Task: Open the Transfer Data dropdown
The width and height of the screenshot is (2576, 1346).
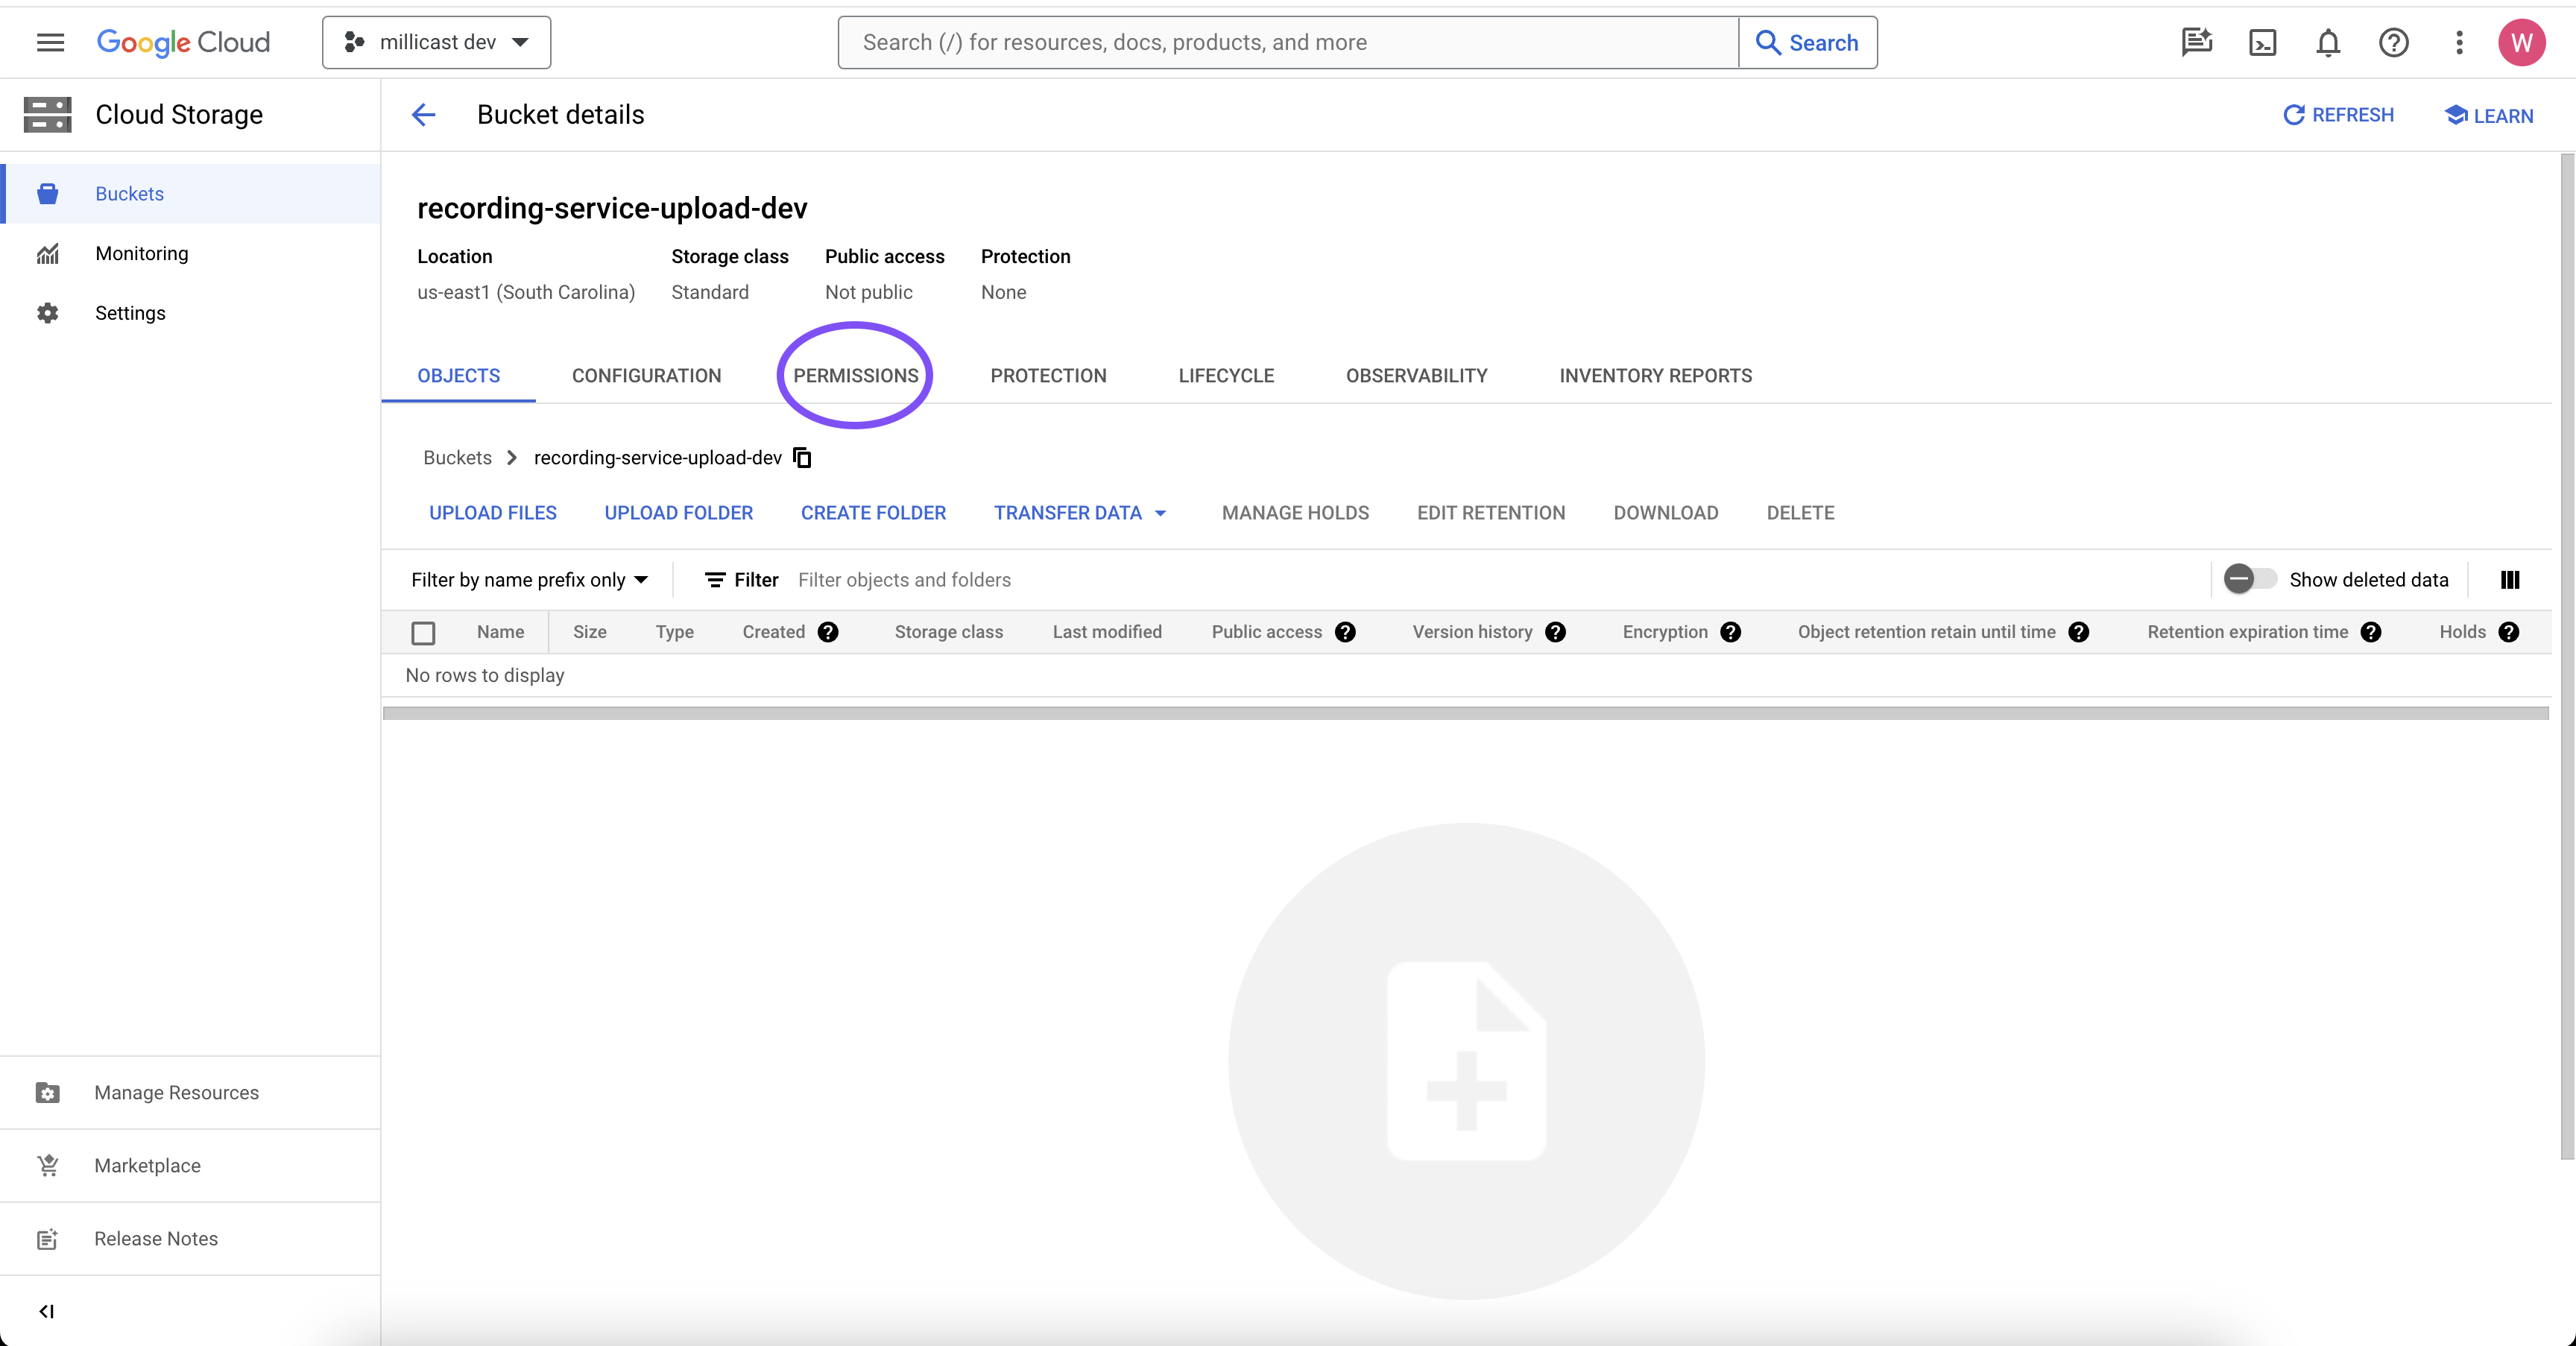Action: [x=1080, y=513]
